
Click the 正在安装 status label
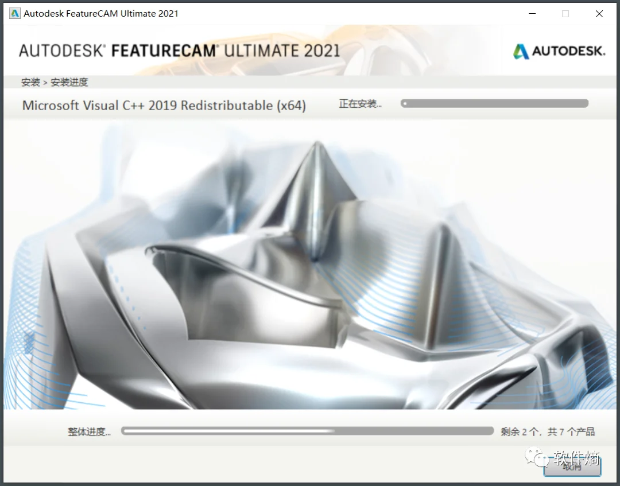point(360,103)
